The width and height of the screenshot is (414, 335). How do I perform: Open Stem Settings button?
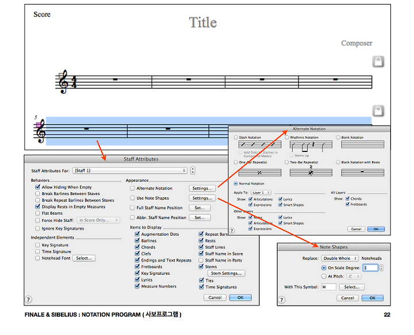[x=227, y=274]
